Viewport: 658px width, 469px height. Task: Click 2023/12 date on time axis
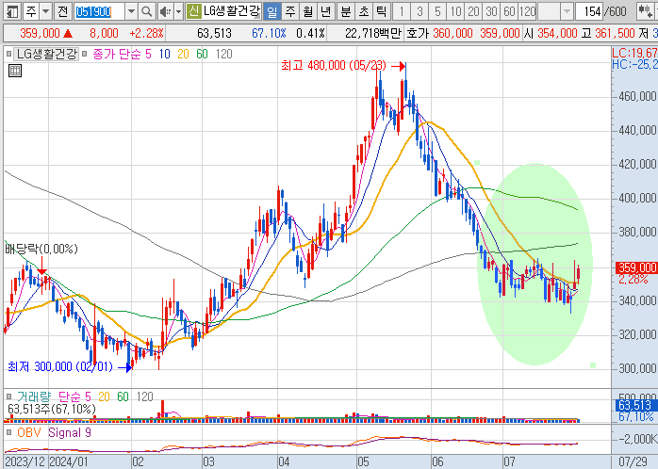pyautogui.click(x=25, y=461)
